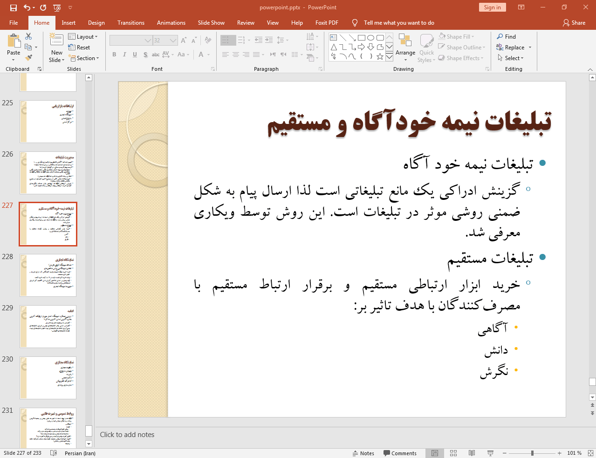Screen dimensions: 596x458
Task: Click the Clear All Formatting icon
Action: coord(208,41)
